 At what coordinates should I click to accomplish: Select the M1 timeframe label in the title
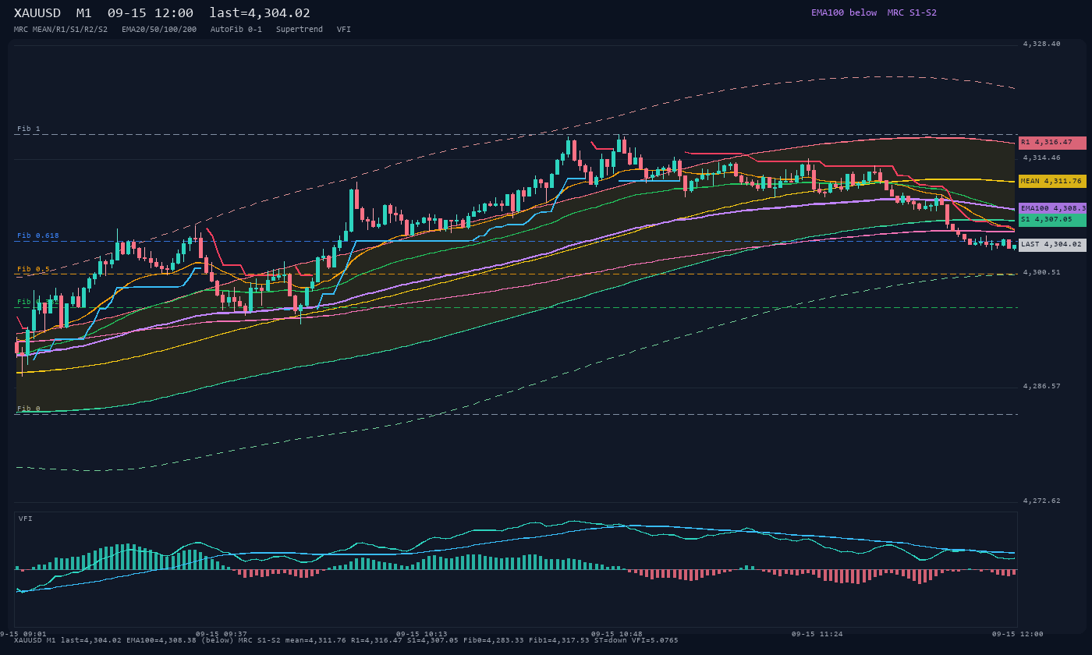(x=83, y=13)
